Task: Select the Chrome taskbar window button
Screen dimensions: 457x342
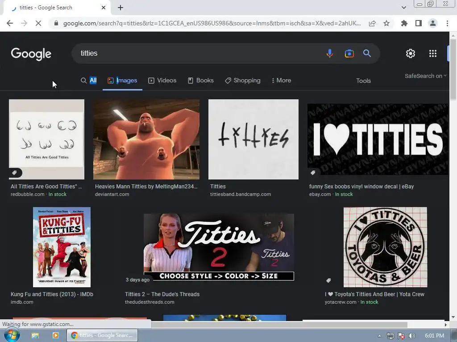Action: (102, 335)
